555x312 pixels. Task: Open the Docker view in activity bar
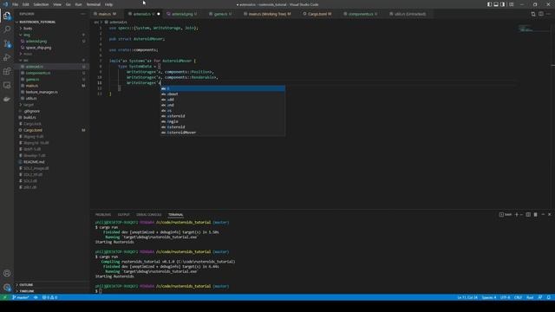[x=7, y=99]
